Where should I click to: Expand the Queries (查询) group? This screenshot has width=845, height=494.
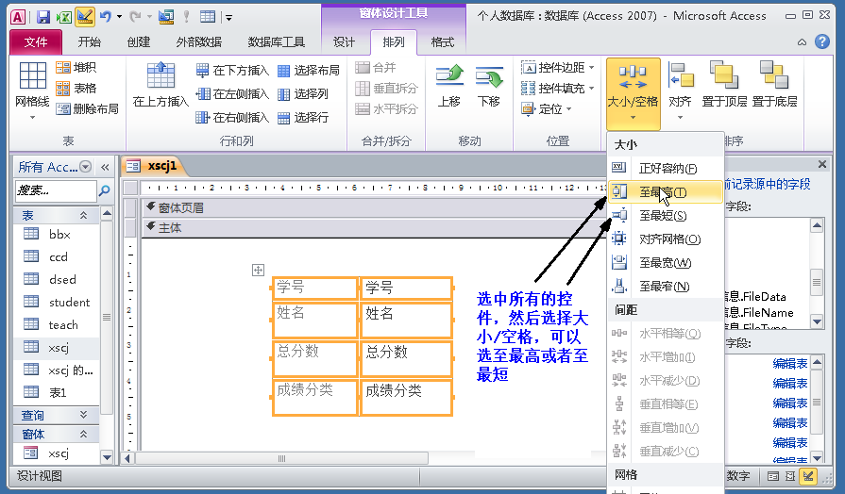tap(83, 415)
